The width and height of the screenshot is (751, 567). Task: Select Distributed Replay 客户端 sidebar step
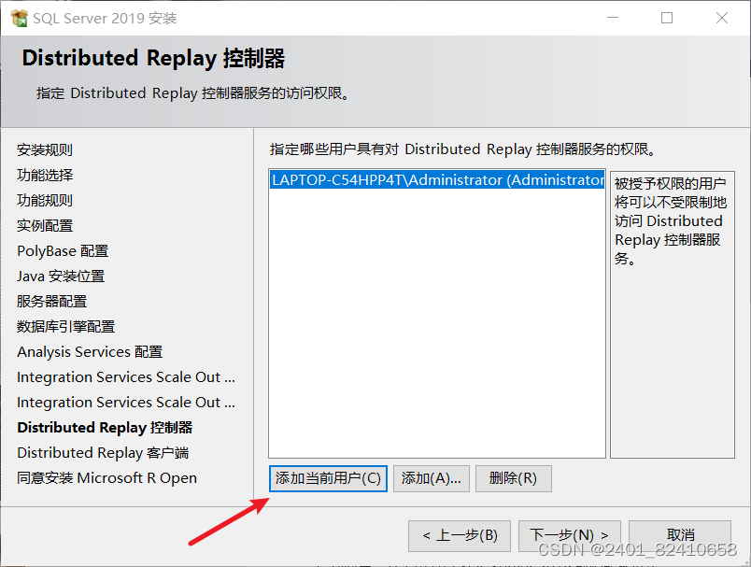coord(103,453)
